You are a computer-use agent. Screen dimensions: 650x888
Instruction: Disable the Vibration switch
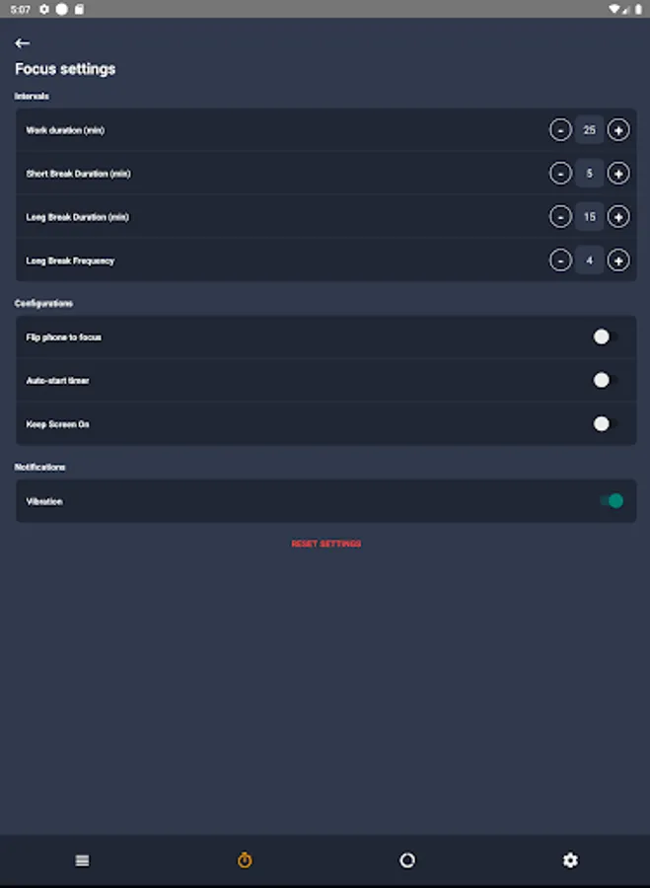pyautogui.click(x=612, y=500)
